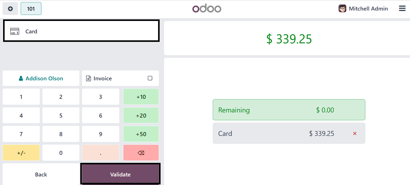Tap the number 5 key
Viewport: 410px width, 185px height.
61,116
